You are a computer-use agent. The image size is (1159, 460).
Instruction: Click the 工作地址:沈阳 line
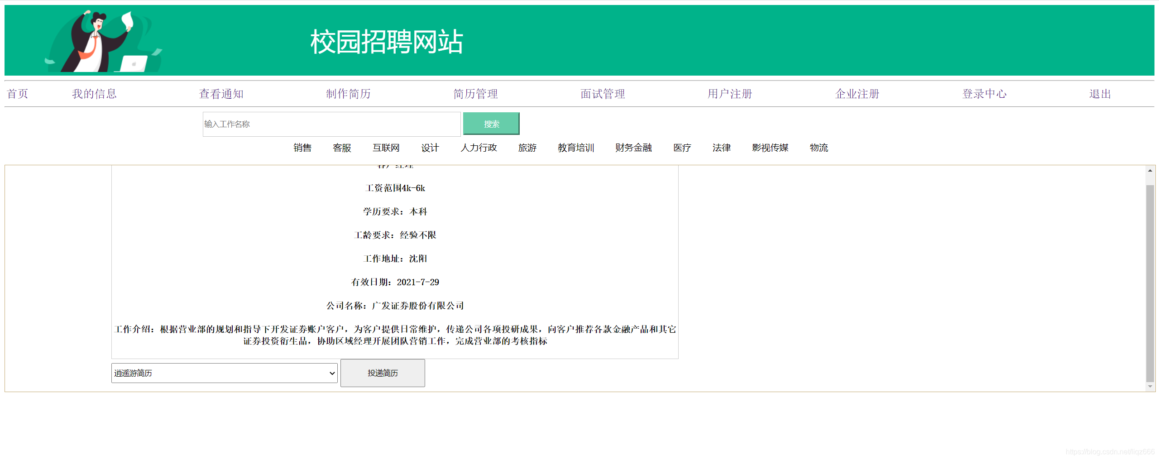(x=395, y=259)
